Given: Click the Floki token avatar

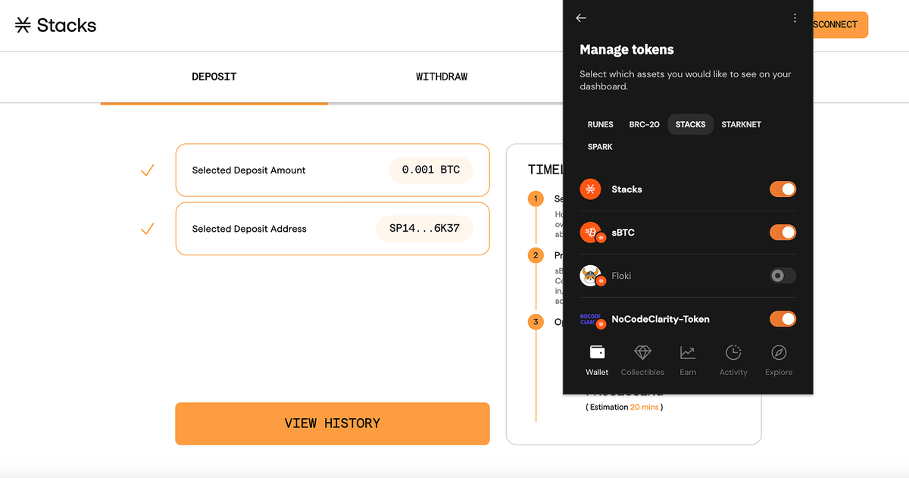Looking at the screenshot, I should 591,276.
